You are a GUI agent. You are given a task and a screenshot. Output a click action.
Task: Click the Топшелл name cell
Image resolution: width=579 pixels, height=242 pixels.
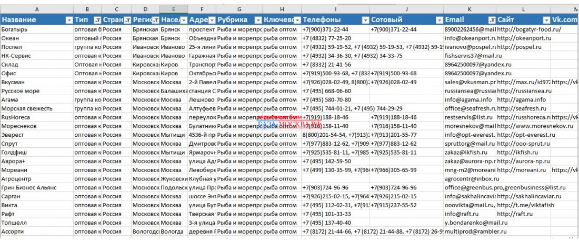pyautogui.click(x=36, y=223)
